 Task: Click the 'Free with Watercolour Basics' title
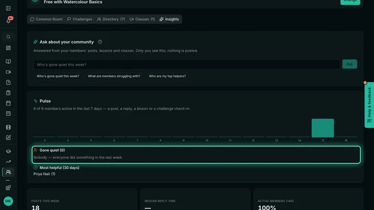point(73,2)
